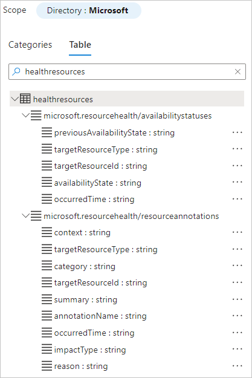Click the healthresources table grid icon

[x=25, y=99]
